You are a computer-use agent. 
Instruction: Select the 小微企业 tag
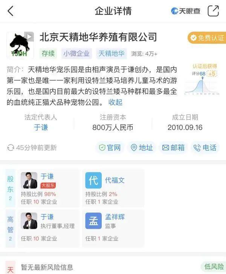pyautogui.click(x=76, y=53)
